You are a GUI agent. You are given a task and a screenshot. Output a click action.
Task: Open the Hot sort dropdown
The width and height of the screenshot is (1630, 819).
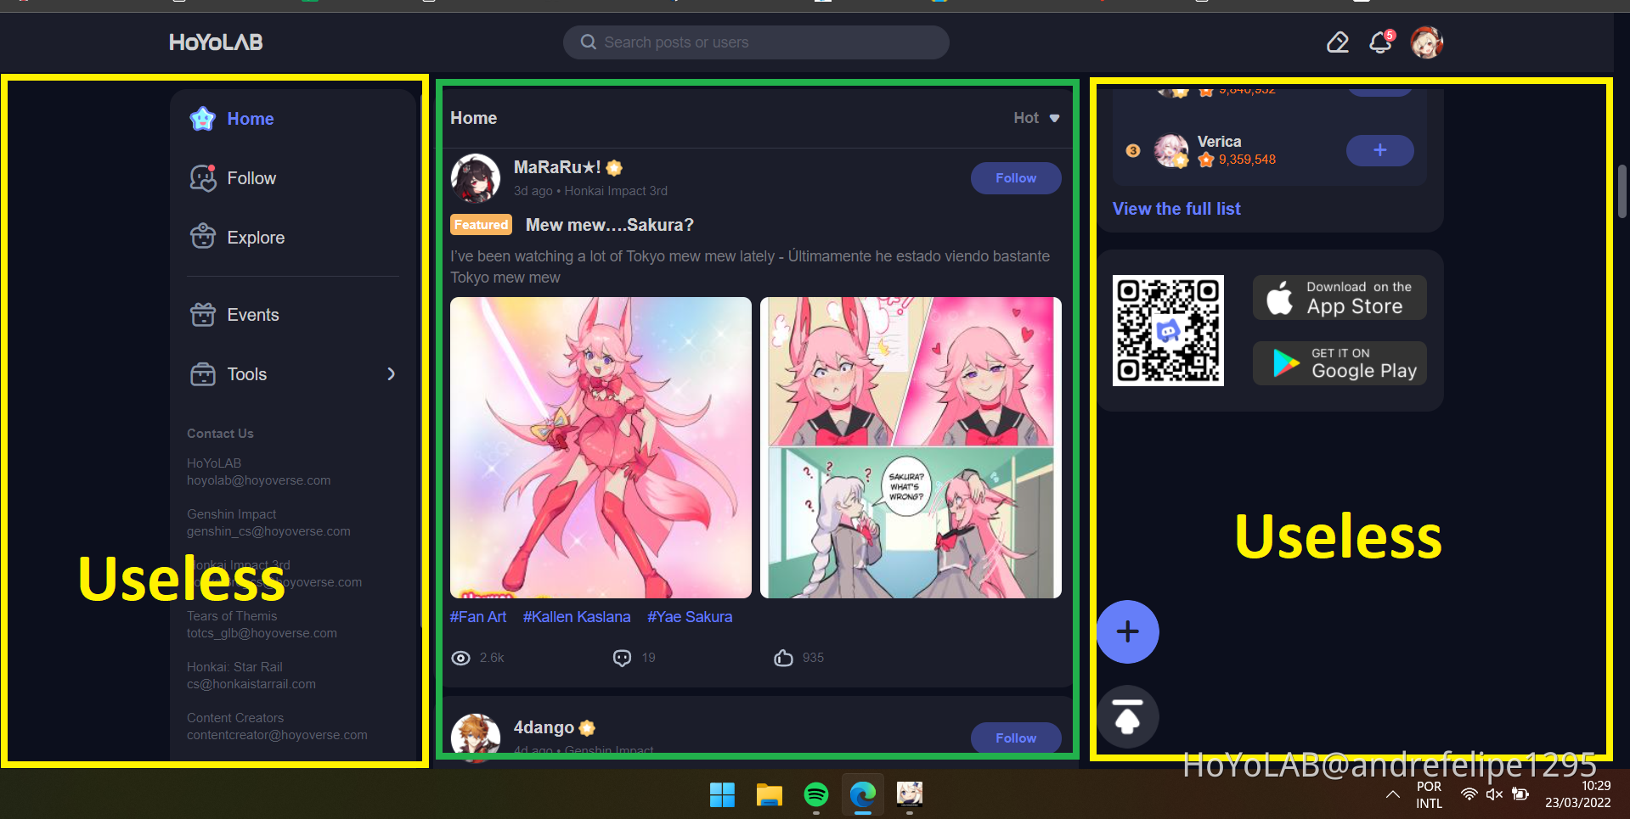(1036, 118)
